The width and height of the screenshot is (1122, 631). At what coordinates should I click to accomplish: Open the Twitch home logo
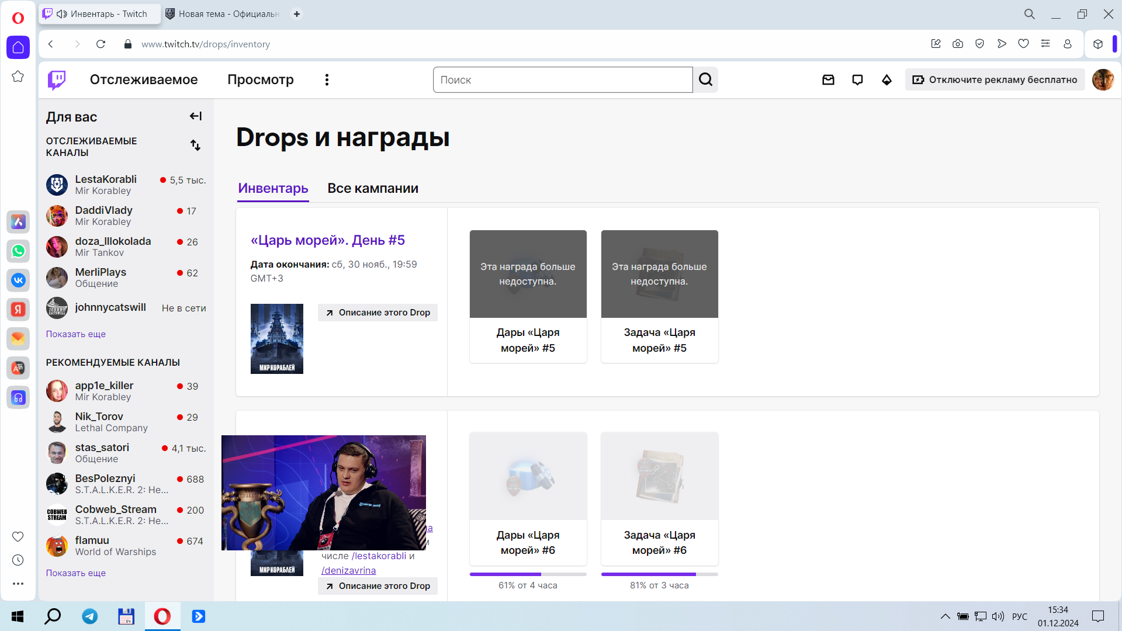coord(57,80)
